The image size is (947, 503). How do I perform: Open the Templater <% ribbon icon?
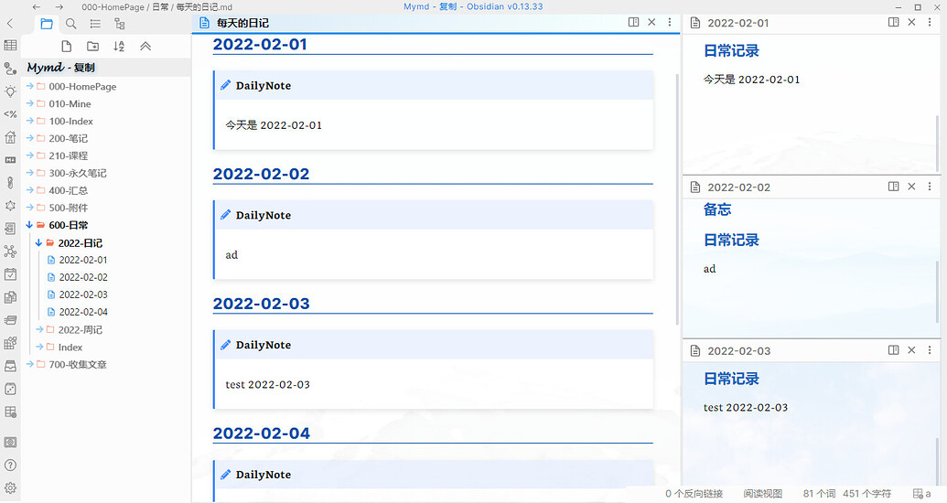pos(10,114)
